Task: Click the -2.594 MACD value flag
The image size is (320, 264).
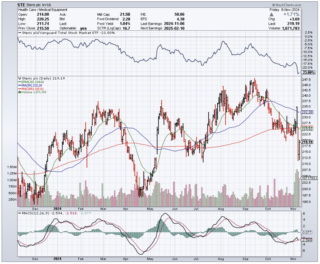Action: [x=307, y=240]
